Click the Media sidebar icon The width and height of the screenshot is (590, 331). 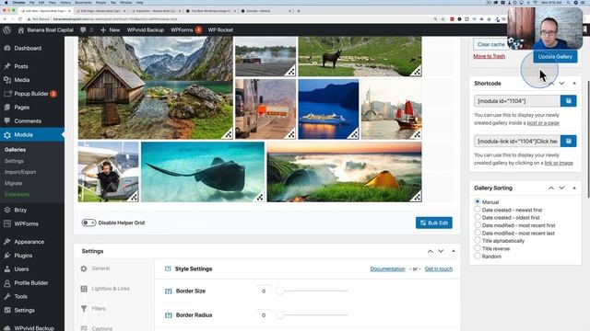click(x=7, y=80)
